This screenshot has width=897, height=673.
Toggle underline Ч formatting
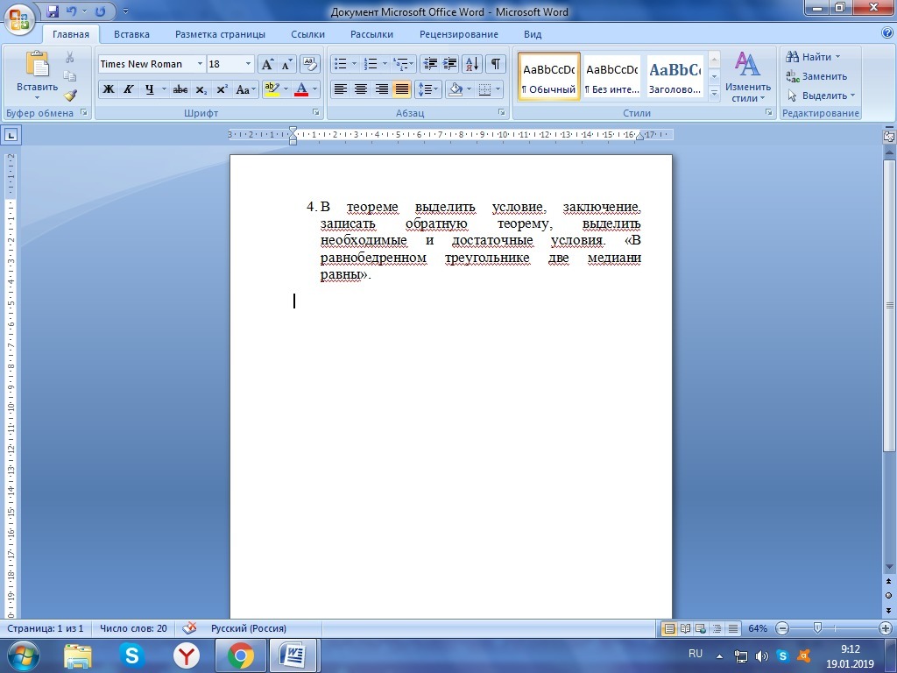(x=149, y=89)
